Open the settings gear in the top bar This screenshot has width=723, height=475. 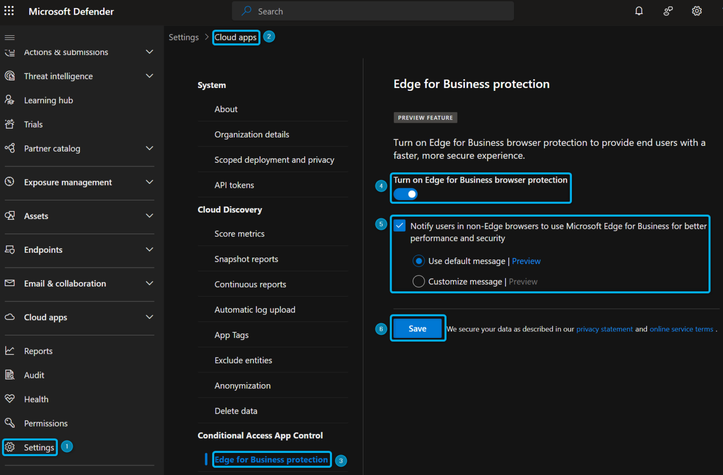pyautogui.click(x=697, y=10)
